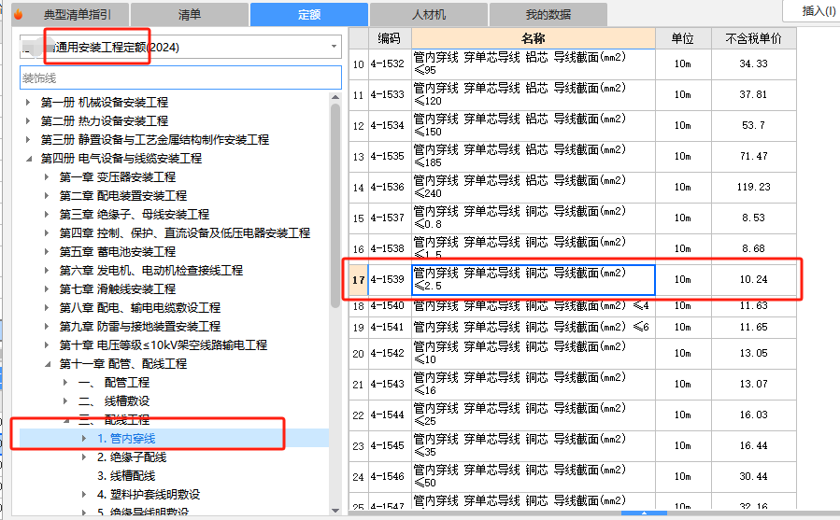Click the price cell 119.23
The height and width of the screenshot is (520, 840).
click(x=753, y=187)
